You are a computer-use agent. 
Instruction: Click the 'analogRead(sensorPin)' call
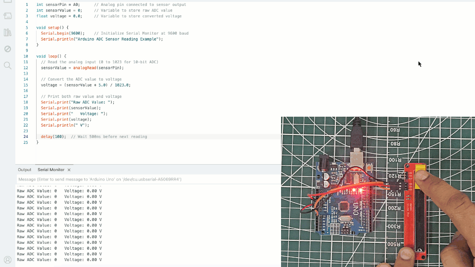97,68
